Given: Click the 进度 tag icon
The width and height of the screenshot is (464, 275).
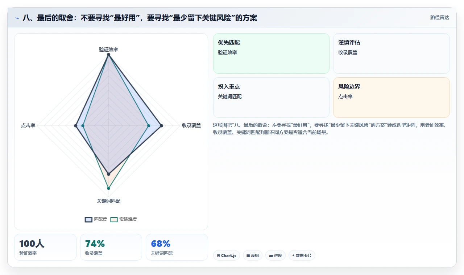Looking at the screenshot, I should point(271,255).
